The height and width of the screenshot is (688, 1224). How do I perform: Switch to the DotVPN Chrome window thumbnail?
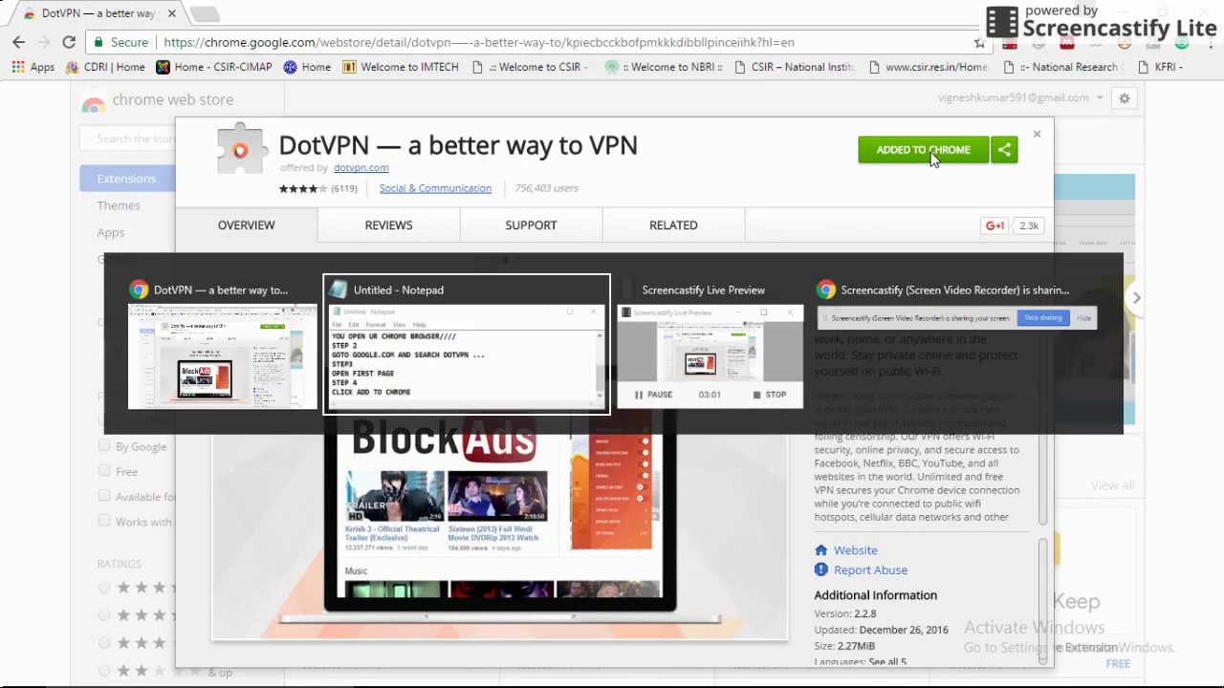[222, 345]
